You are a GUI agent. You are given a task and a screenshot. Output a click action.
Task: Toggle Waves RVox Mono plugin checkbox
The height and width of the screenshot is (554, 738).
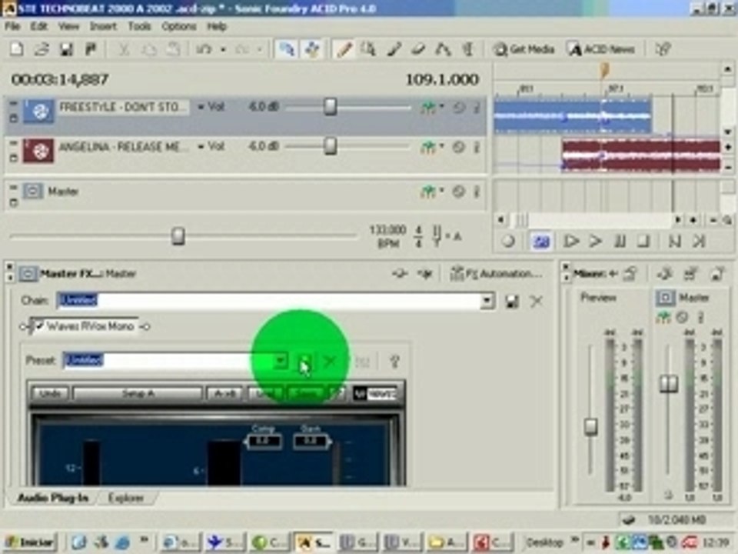(x=39, y=326)
